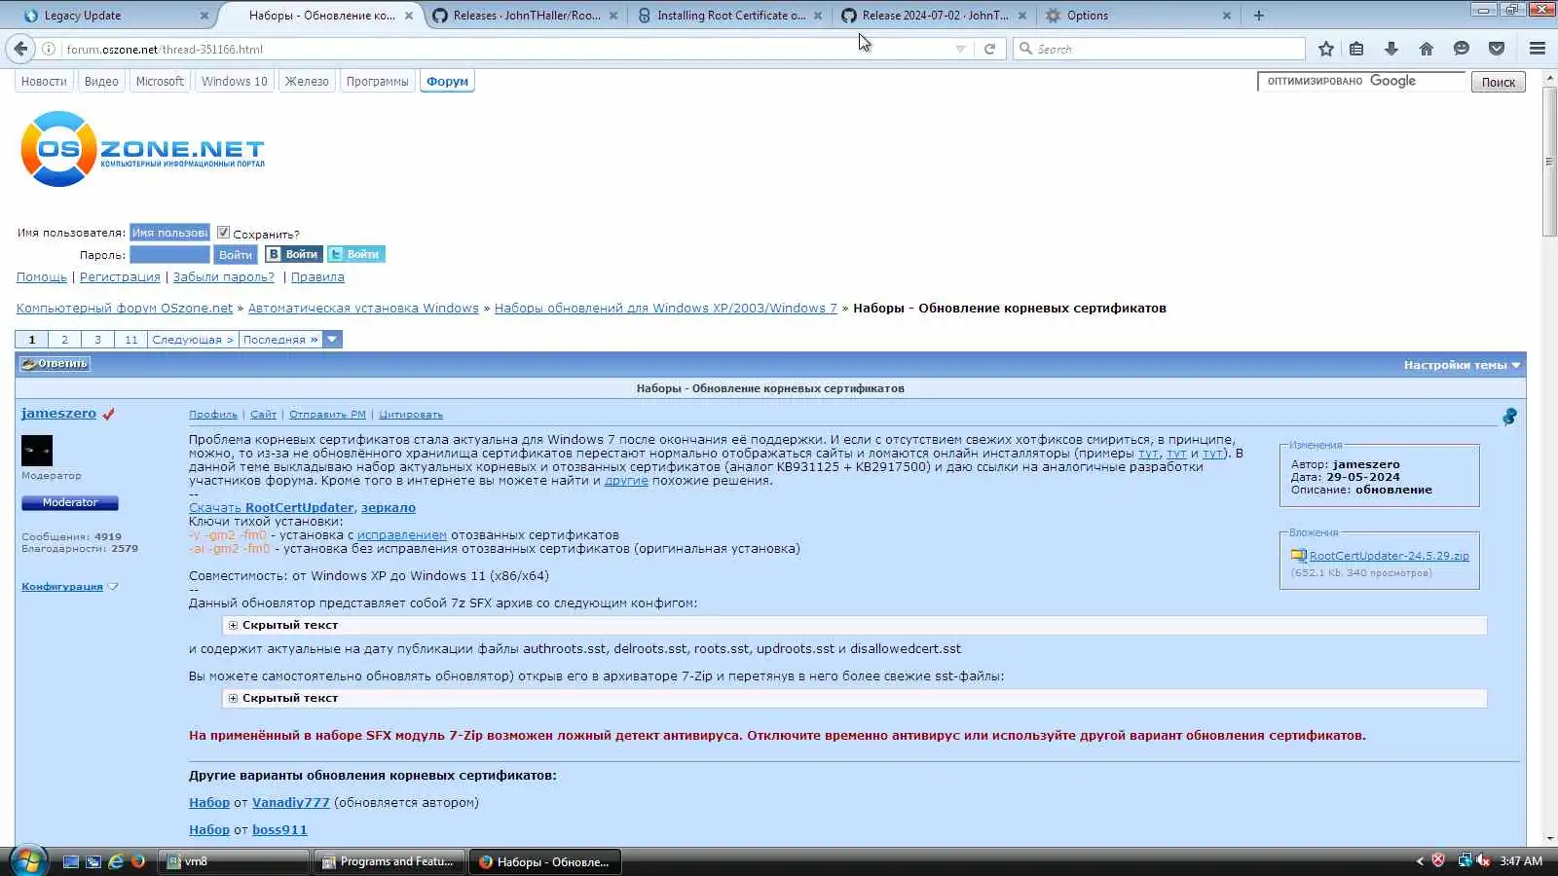Click the Скачать RootCertUpdater link
The width and height of the screenshot is (1558, 876).
271,508
